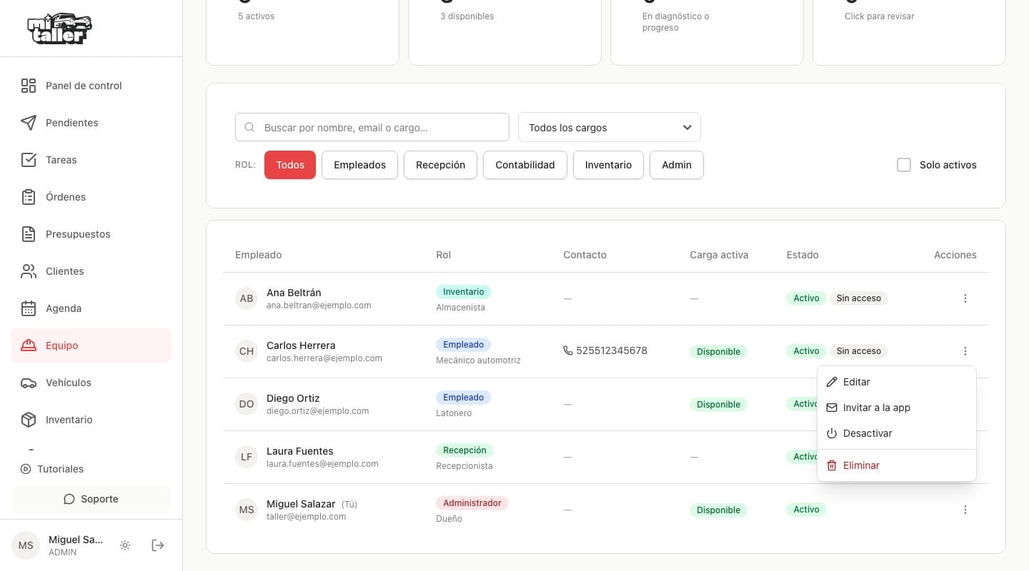
Task: Open actions menu for Miguel Salazar
Action: (x=965, y=510)
